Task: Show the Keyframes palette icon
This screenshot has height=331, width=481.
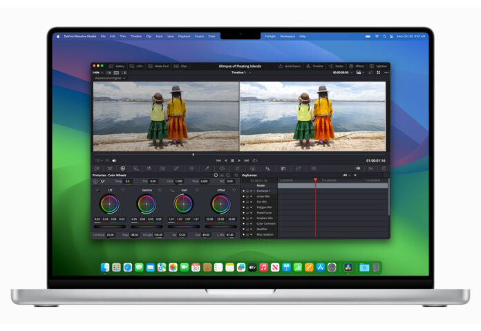Action: pyautogui.click(x=358, y=169)
